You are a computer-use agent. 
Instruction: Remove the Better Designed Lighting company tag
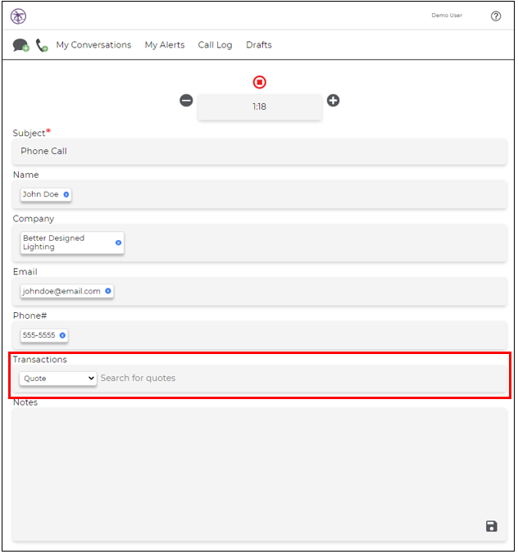pyautogui.click(x=118, y=243)
